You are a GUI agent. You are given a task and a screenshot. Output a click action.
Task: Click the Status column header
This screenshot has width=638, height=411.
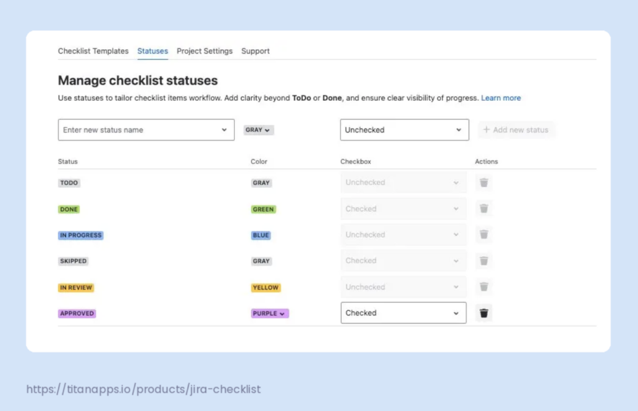[x=67, y=161]
